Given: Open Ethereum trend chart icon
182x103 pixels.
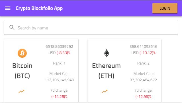Looking at the screenshot, I should coord(105,91).
